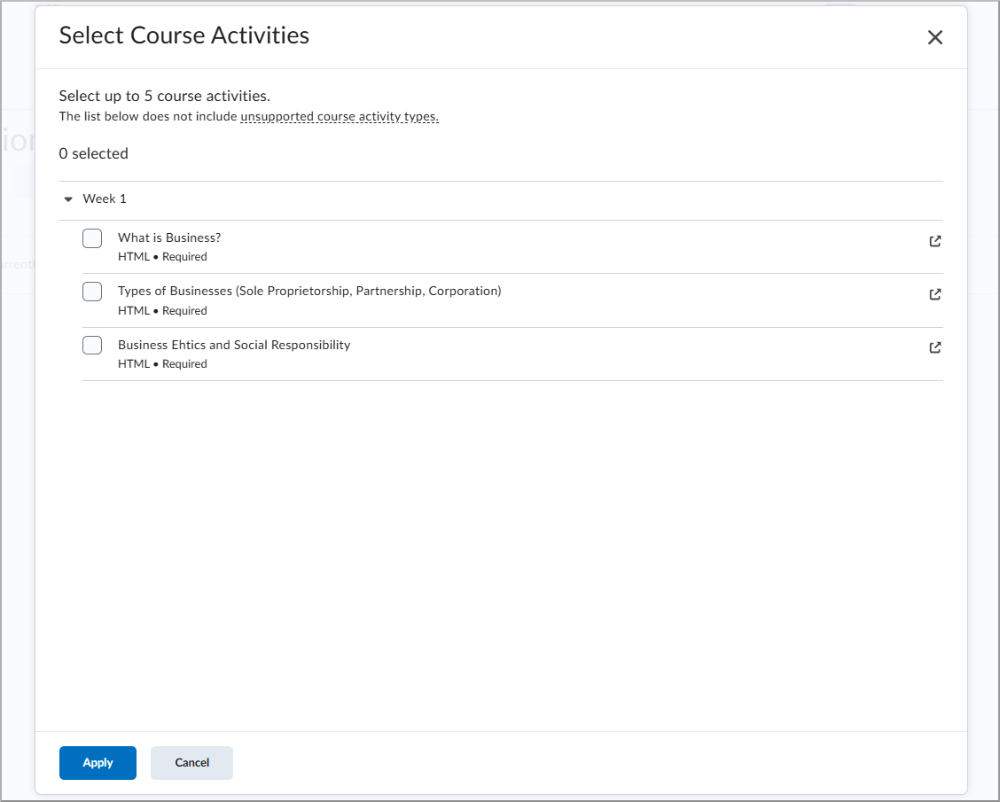
Task: Click the "Types of Businesses" activity row
Action: click(x=309, y=291)
